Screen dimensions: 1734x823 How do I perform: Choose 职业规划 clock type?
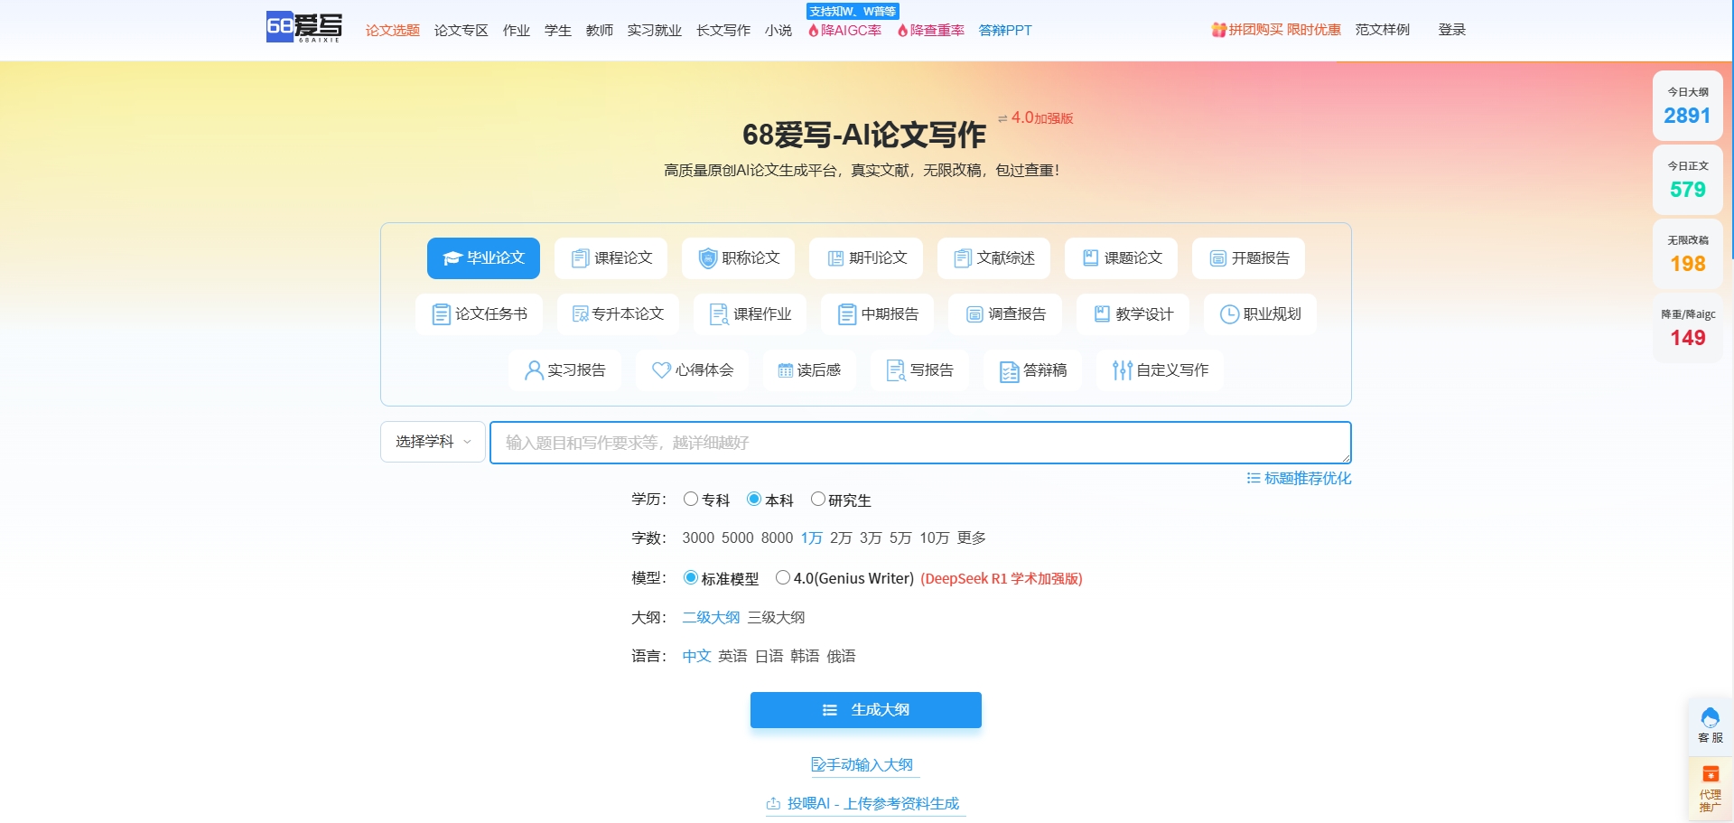pyautogui.click(x=1260, y=314)
